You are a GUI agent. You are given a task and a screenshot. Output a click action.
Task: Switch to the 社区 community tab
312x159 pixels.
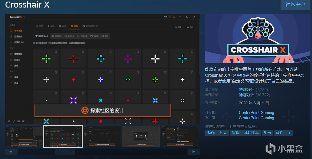pos(74,26)
